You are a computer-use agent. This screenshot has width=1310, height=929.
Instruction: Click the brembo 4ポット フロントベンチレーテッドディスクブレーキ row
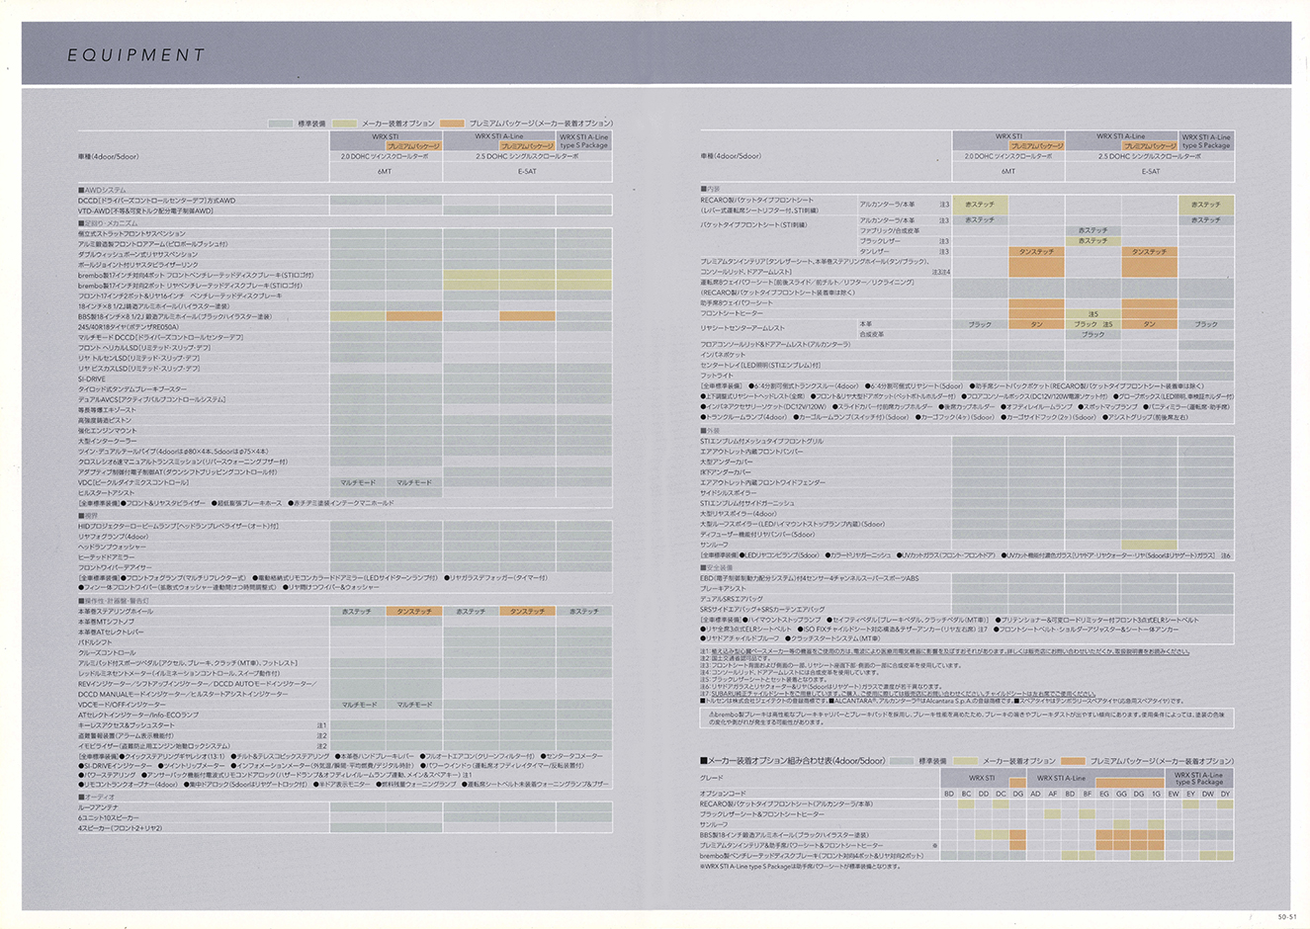click(344, 276)
